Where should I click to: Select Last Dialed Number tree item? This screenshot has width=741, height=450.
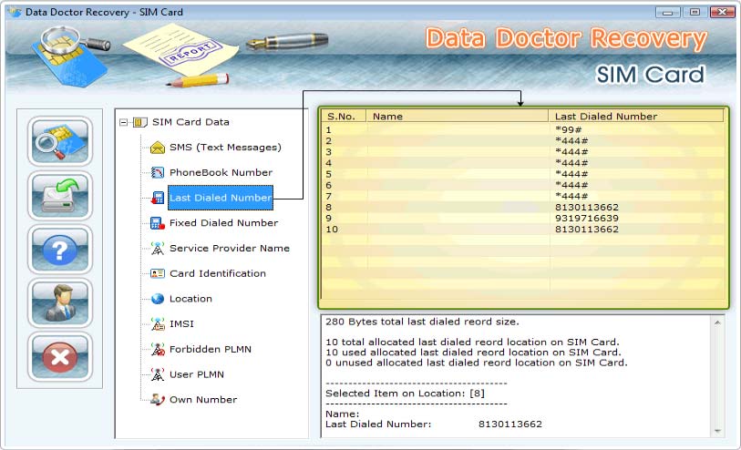(221, 198)
